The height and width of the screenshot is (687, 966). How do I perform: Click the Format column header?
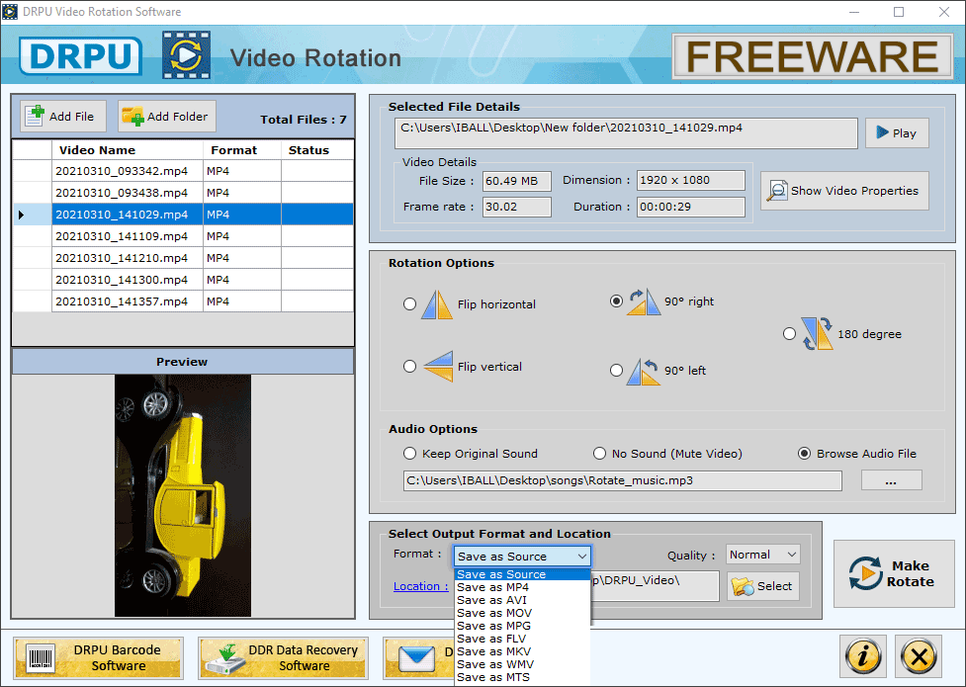(x=242, y=150)
